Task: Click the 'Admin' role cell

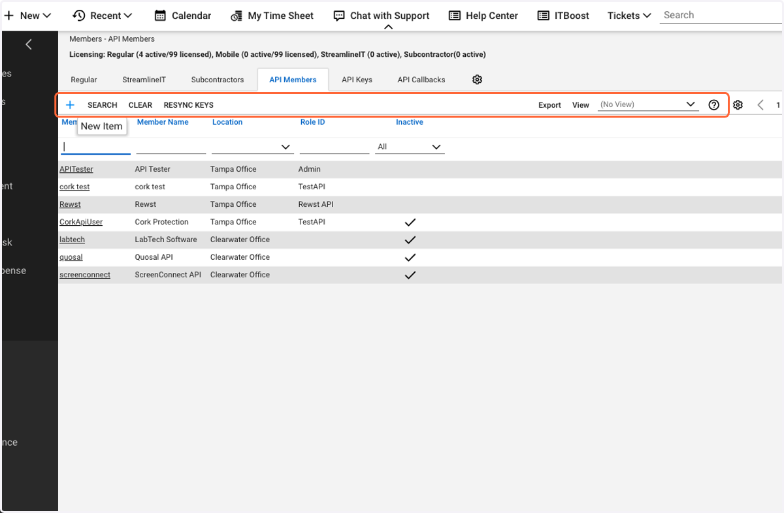Action: (310, 169)
